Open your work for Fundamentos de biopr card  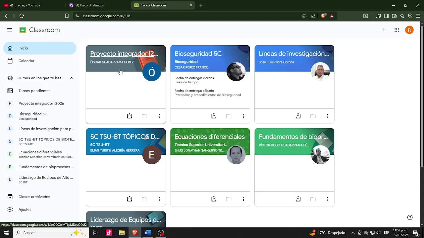(x=298, y=199)
